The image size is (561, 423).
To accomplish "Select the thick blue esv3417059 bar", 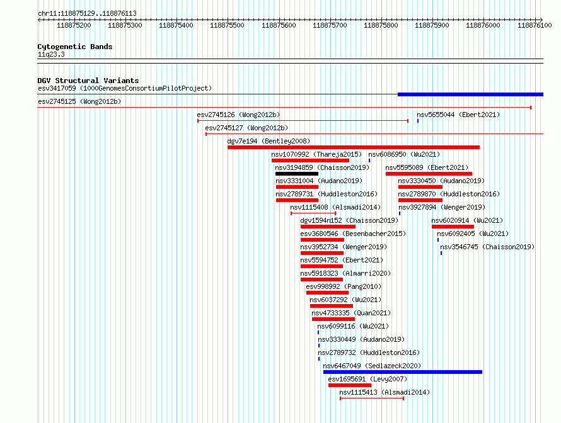I will point(470,94).
